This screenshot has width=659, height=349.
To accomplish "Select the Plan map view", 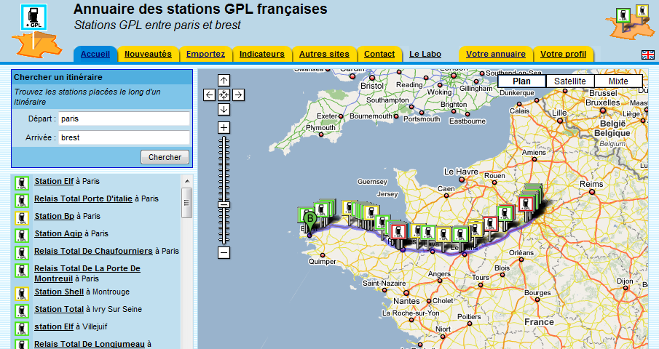I will (521, 81).
